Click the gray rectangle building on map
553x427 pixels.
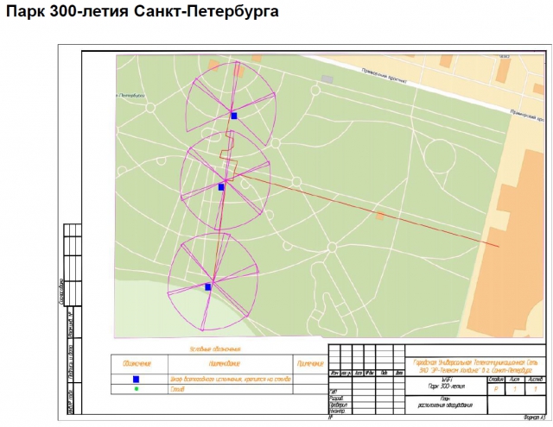(327, 79)
